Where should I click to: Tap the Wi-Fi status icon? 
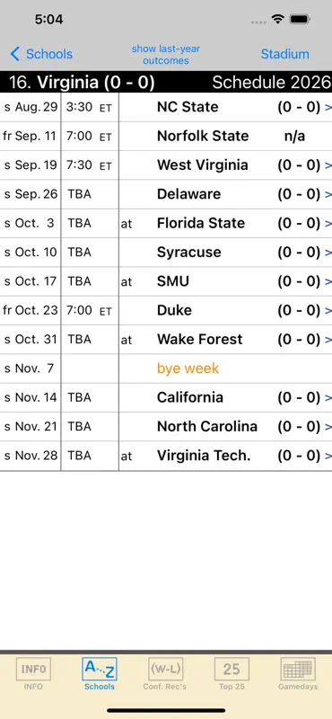(277, 19)
